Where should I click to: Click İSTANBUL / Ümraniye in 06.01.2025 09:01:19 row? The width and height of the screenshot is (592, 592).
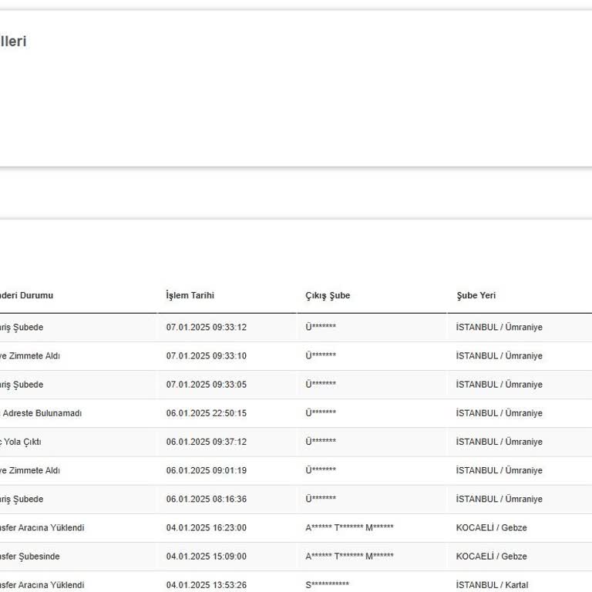[499, 470]
